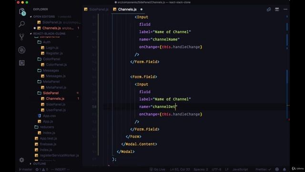305x172 pixels.
Task: Click the Prettier status indicator
Action: point(263,170)
